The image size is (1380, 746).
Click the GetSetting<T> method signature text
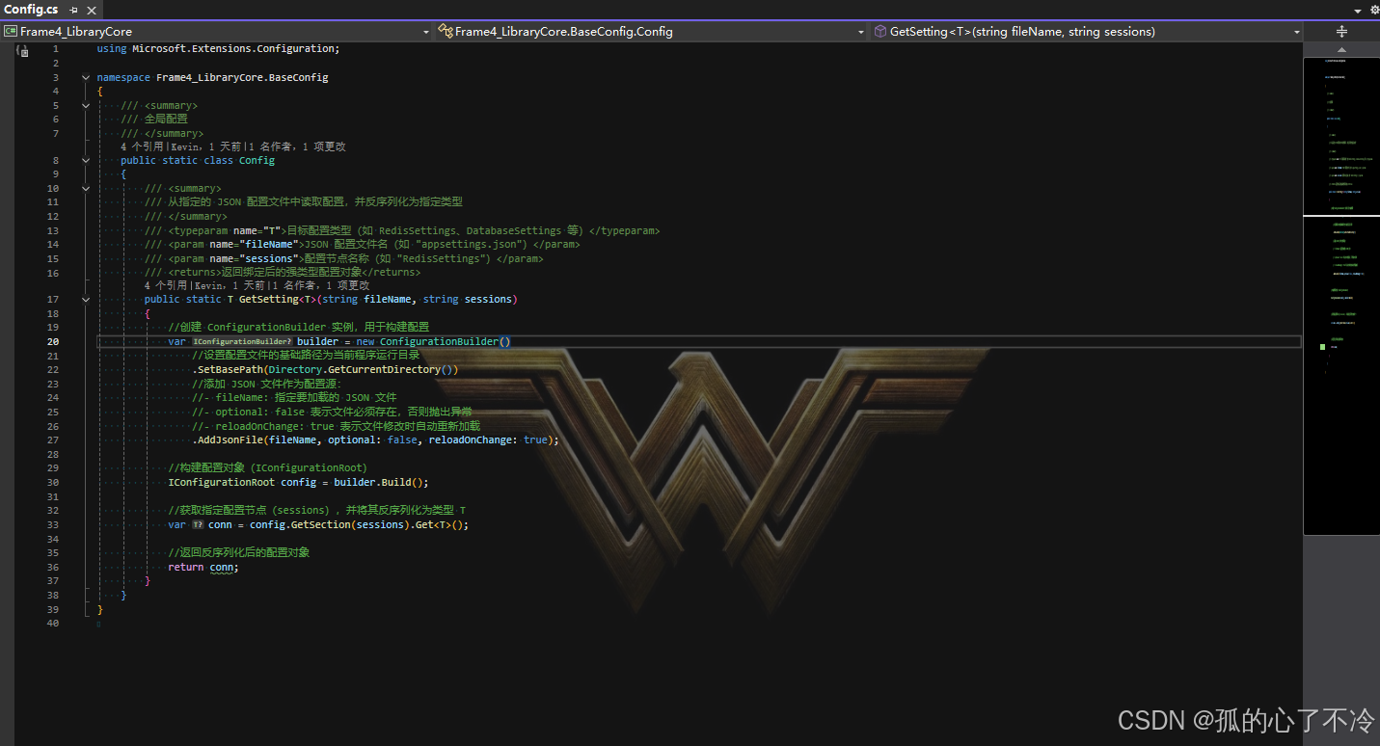click(x=331, y=300)
